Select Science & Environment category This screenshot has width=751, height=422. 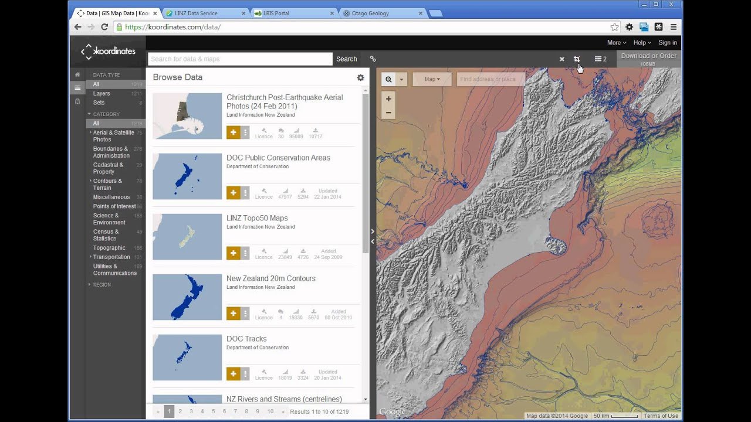coord(109,219)
